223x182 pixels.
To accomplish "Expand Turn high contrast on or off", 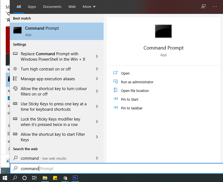I will tap(97, 69).
